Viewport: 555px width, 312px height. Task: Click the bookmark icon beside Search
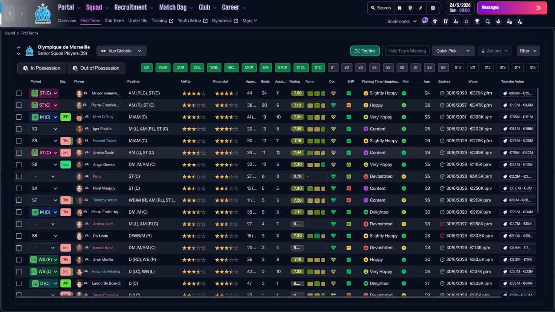pyautogui.click(x=399, y=8)
